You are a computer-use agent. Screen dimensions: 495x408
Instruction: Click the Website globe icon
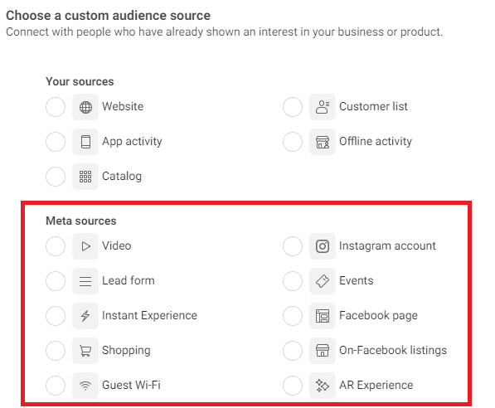pyautogui.click(x=85, y=107)
